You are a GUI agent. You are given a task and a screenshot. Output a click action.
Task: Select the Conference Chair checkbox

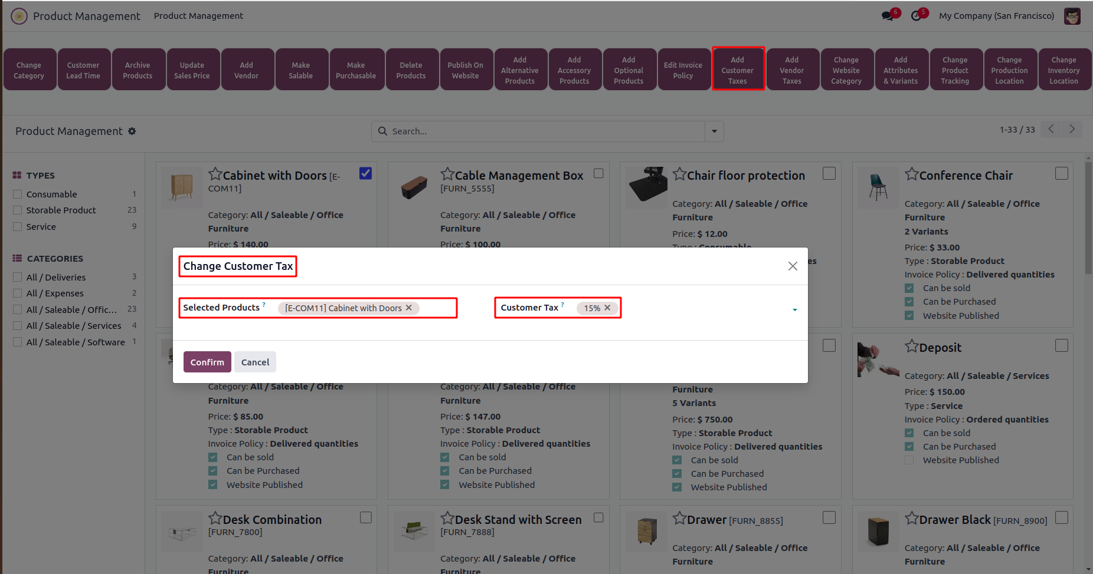pyautogui.click(x=1062, y=173)
